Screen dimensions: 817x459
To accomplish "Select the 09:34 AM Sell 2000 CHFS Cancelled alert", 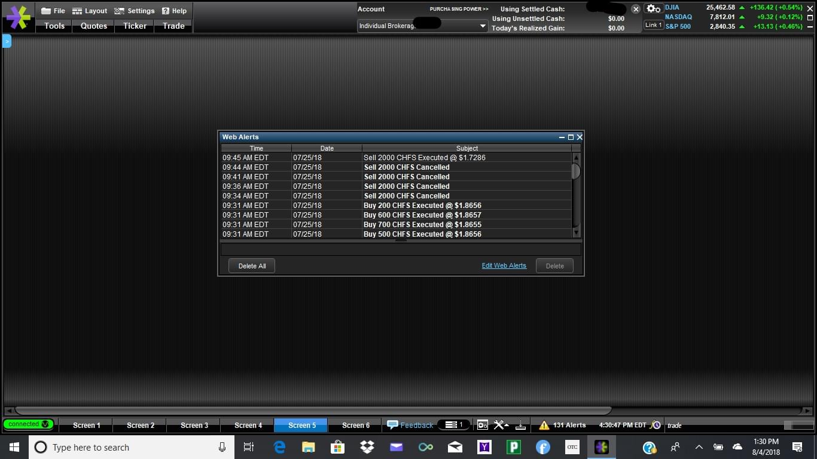I will click(x=396, y=196).
